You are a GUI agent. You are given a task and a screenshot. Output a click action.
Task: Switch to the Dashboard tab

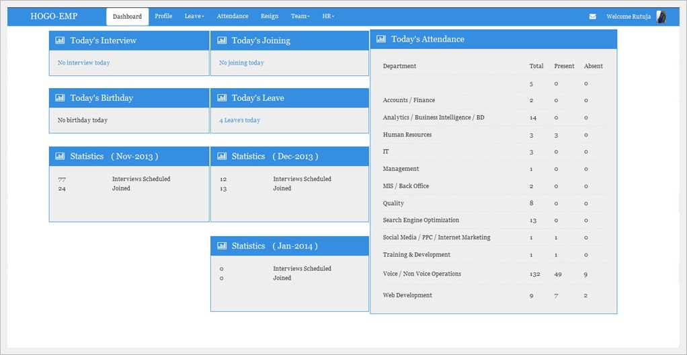pyautogui.click(x=127, y=17)
